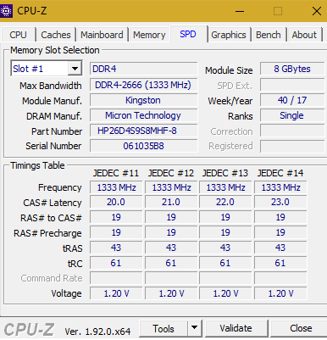Show the About tab
Viewport: 327px width, 340px height.
pyautogui.click(x=304, y=35)
